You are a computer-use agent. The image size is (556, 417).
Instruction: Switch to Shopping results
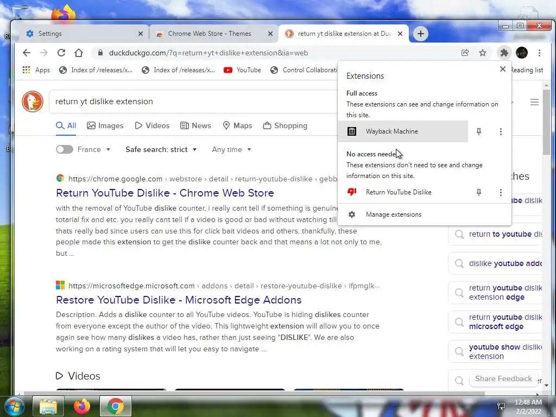click(285, 125)
